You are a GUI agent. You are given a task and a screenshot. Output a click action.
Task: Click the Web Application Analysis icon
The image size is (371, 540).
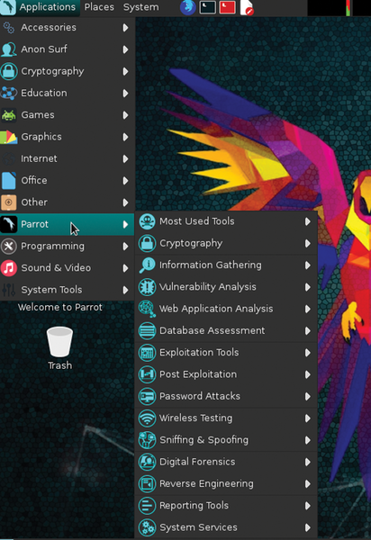(147, 309)
